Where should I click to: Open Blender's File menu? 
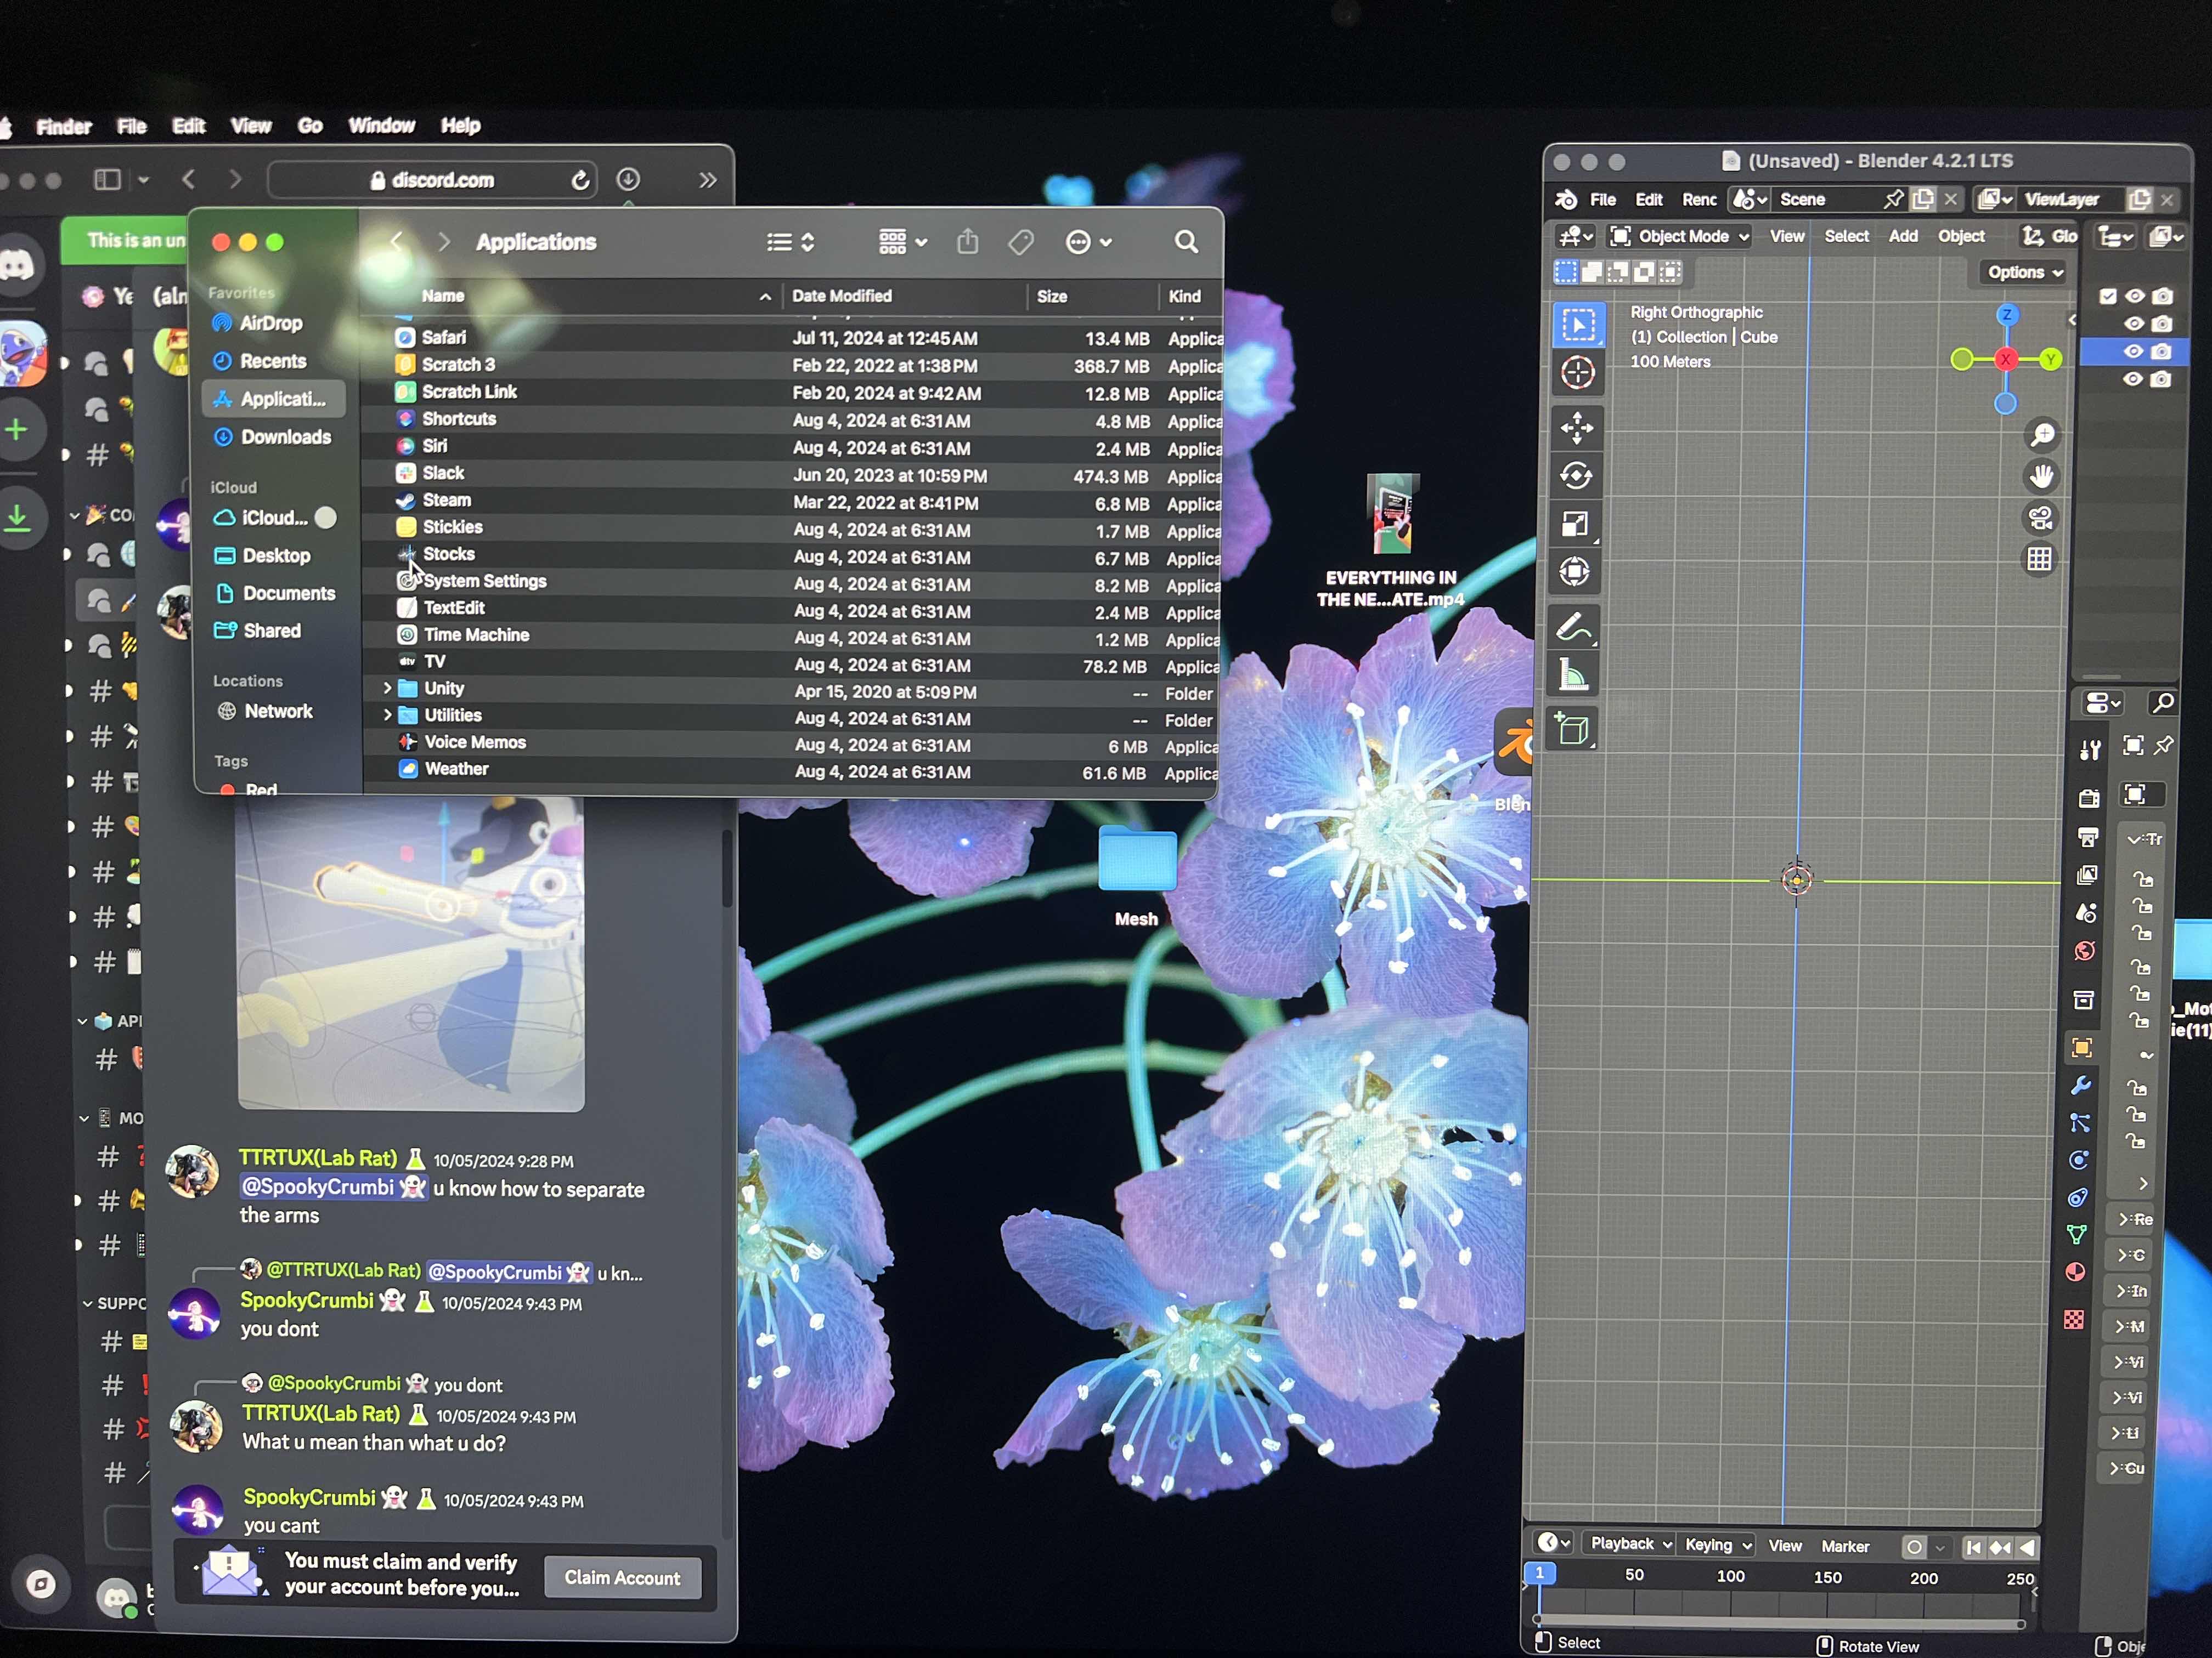point(1603,199)
